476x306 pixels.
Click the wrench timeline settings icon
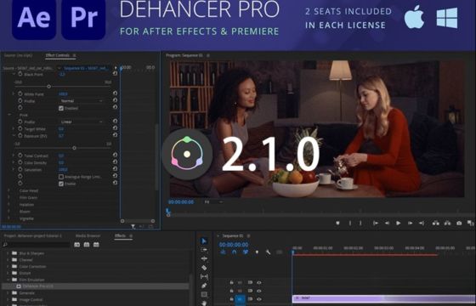coord(268,252)
